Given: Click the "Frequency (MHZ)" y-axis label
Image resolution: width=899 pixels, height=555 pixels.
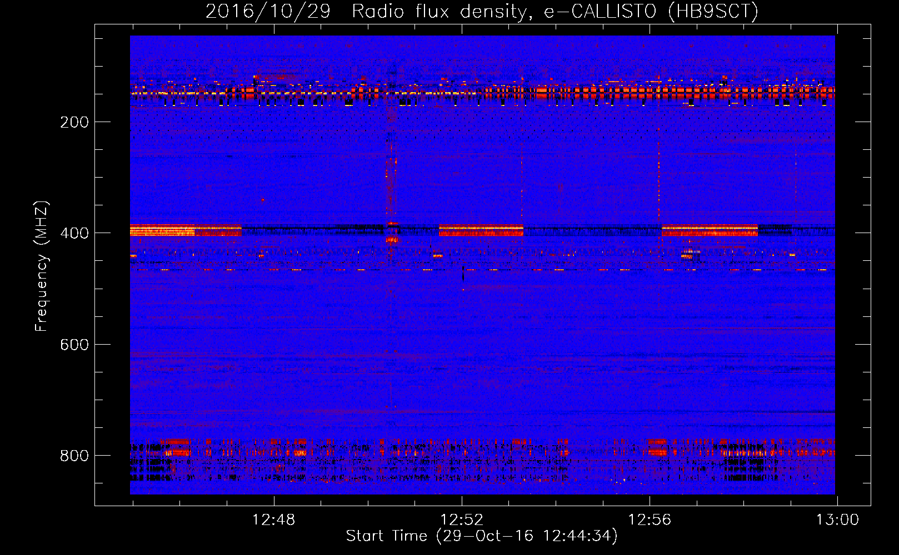Looking at the screenshot, I should coord(42,266).
